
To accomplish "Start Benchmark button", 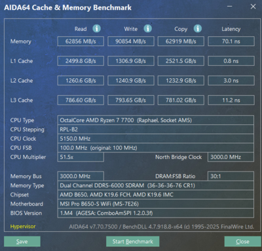I will [x=132, y=241].
